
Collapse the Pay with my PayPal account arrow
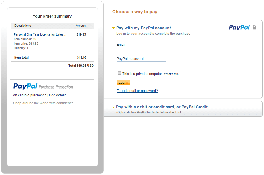(114, 28)
